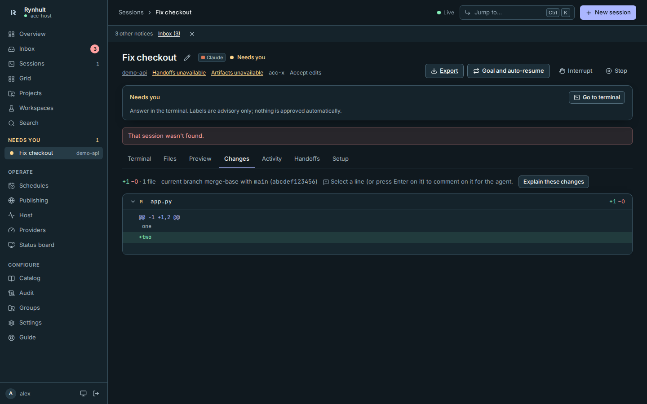The image size is (647, 404).
Task: Open Projects in the sidebar
Action: pyautogui.click(x=53, y=93)
